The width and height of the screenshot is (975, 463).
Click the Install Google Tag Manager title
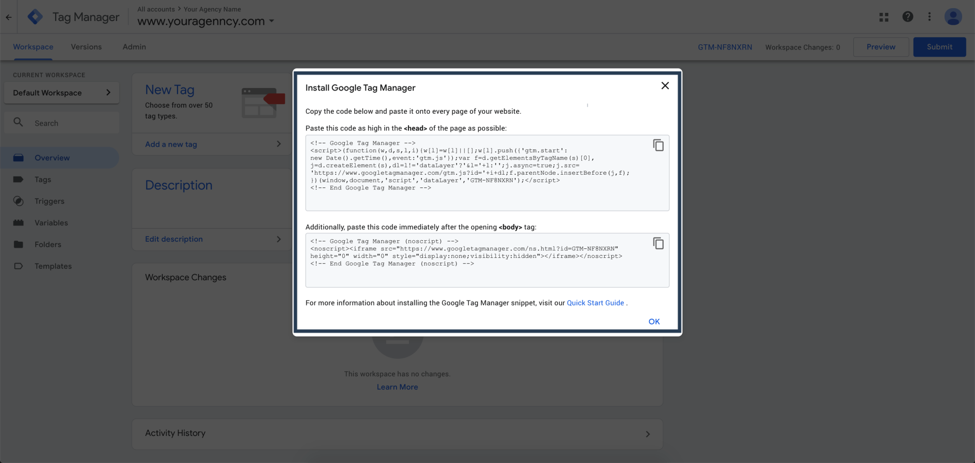(360, 88)
